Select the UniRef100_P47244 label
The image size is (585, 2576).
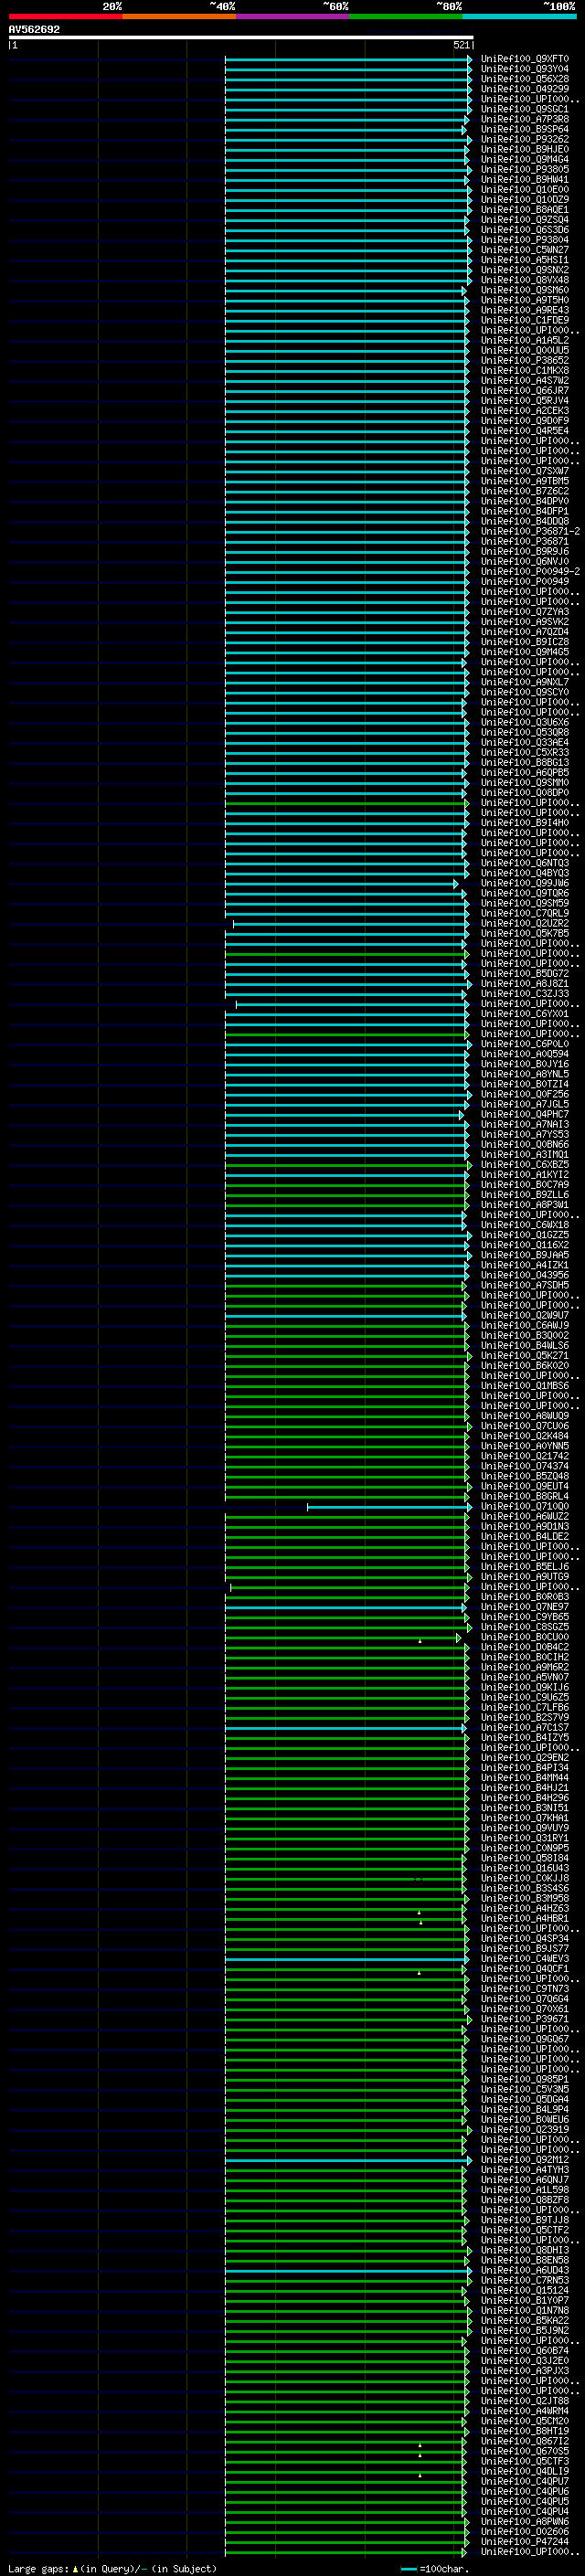coord(524,2541)
